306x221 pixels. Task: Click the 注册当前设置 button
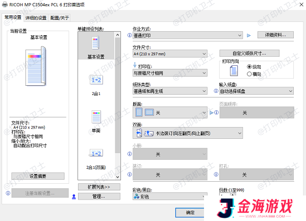(x=40, y=193)
